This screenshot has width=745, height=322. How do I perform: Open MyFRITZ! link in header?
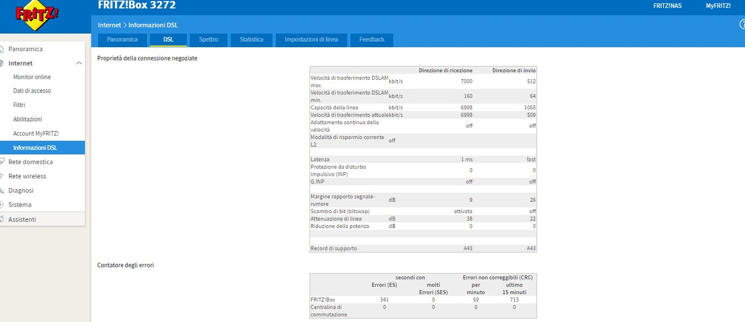click(x=718, y=6)
